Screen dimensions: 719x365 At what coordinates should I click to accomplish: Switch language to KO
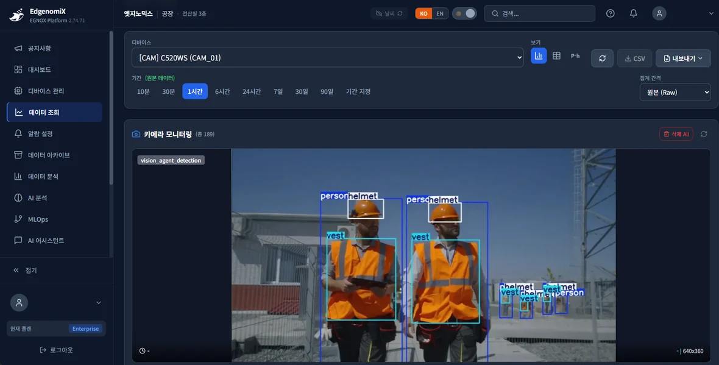423,13
